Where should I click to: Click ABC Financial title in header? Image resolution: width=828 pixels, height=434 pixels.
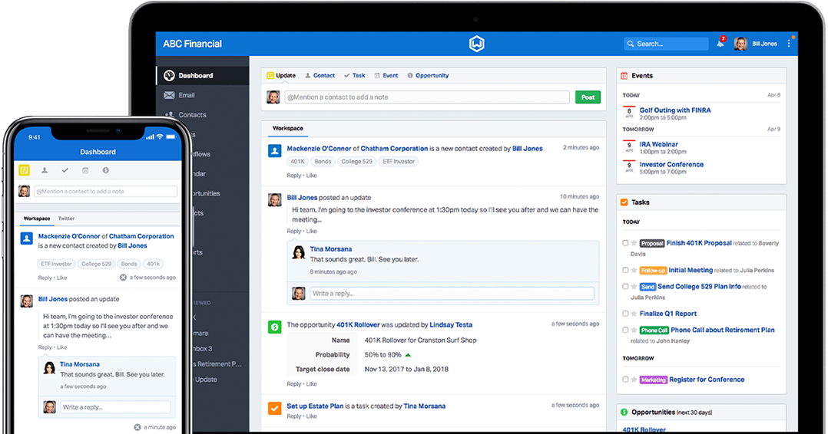tap(192, 44)
